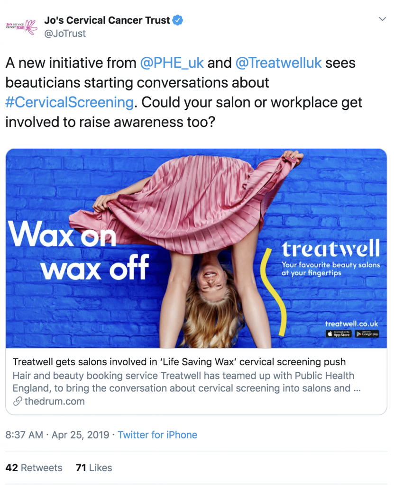Viewport: 394px width, 485px height.
Task: Click the 8:37 AM Apr 25, 2019 timestamp
Action: 57,435
